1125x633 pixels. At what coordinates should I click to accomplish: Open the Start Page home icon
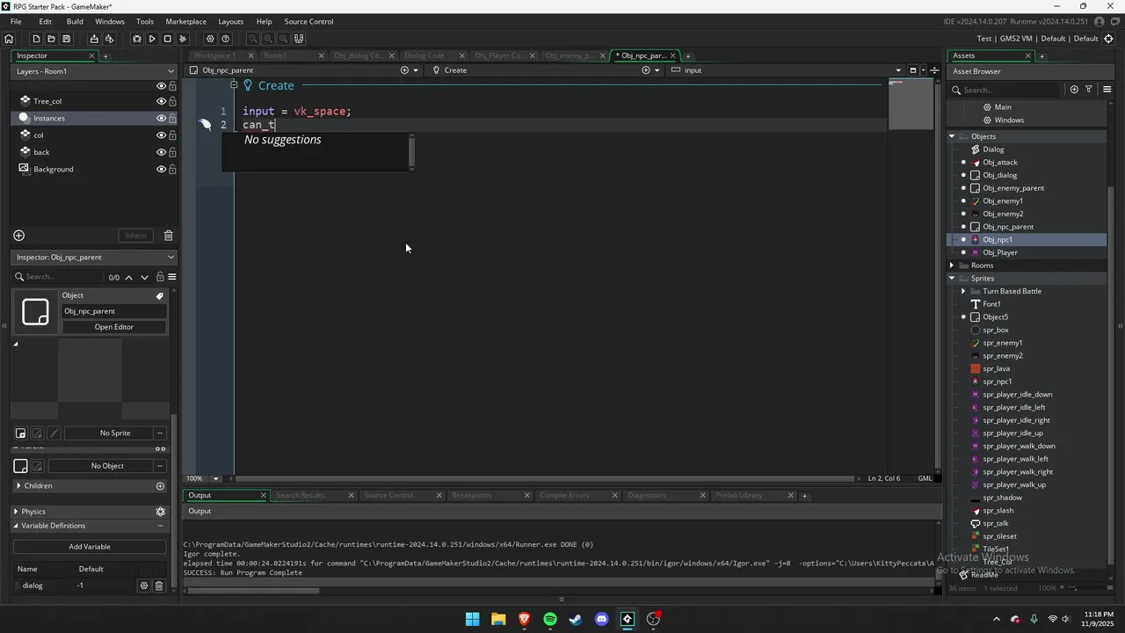click(9, 39)
